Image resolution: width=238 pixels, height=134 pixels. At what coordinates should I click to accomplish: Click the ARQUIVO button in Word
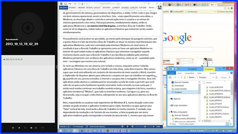63,8
